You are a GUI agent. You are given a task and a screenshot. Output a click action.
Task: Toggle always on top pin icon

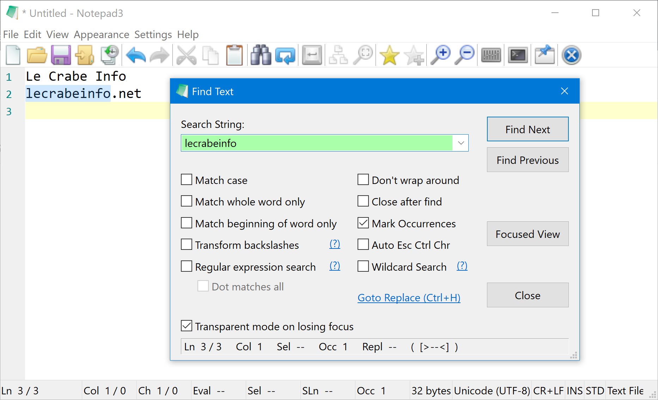click(545, 55)
